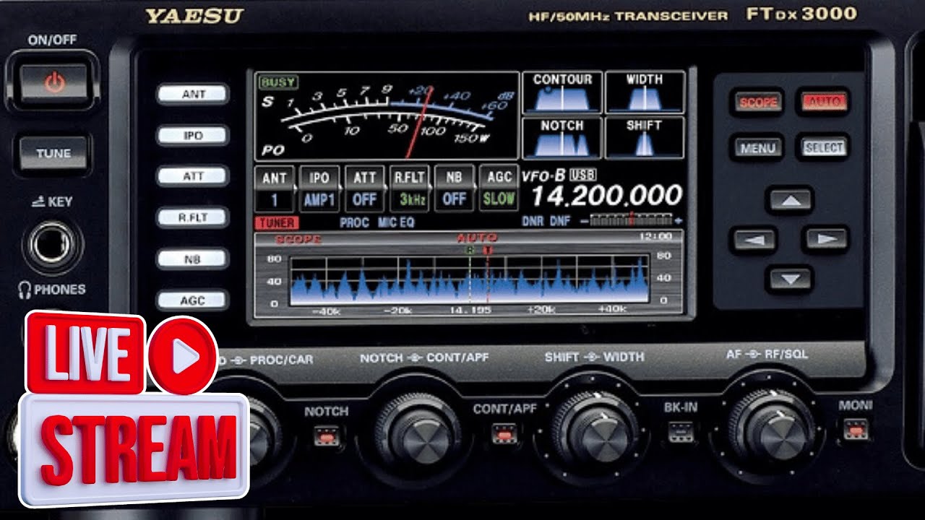
Task: Click the up arrow key
Action: [x=791, y=200]
